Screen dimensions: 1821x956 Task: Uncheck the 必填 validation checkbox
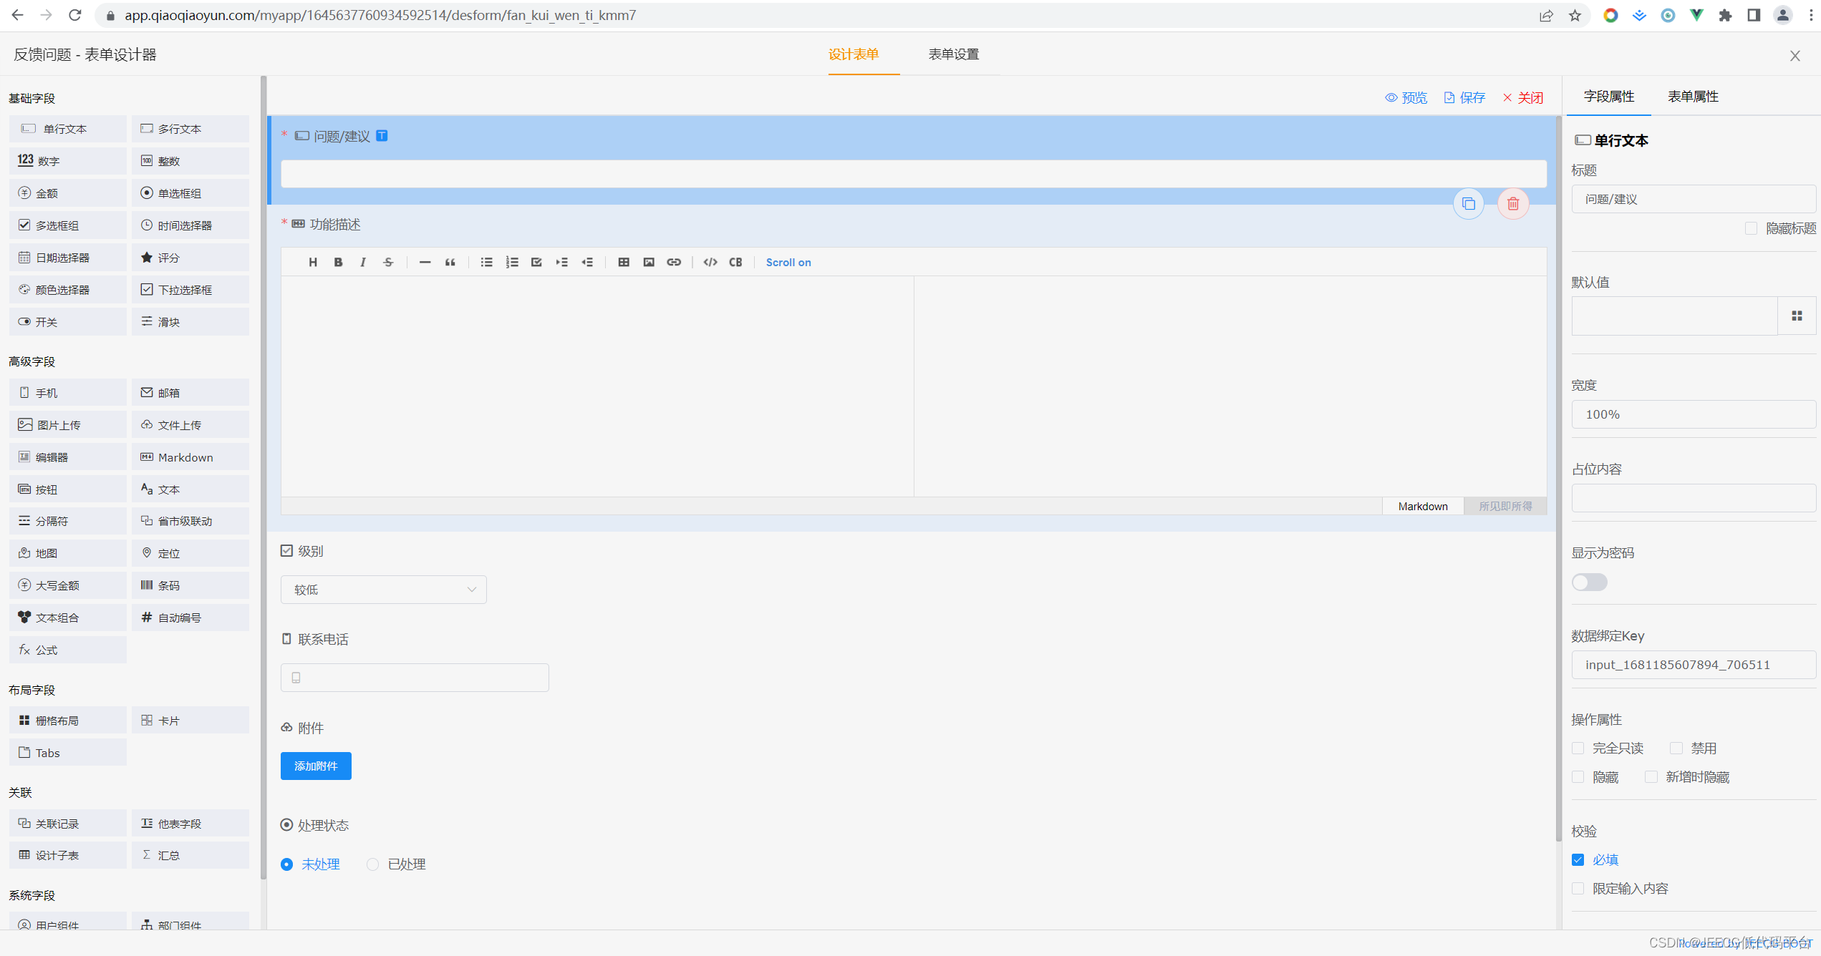click(x=1578, y=860)
